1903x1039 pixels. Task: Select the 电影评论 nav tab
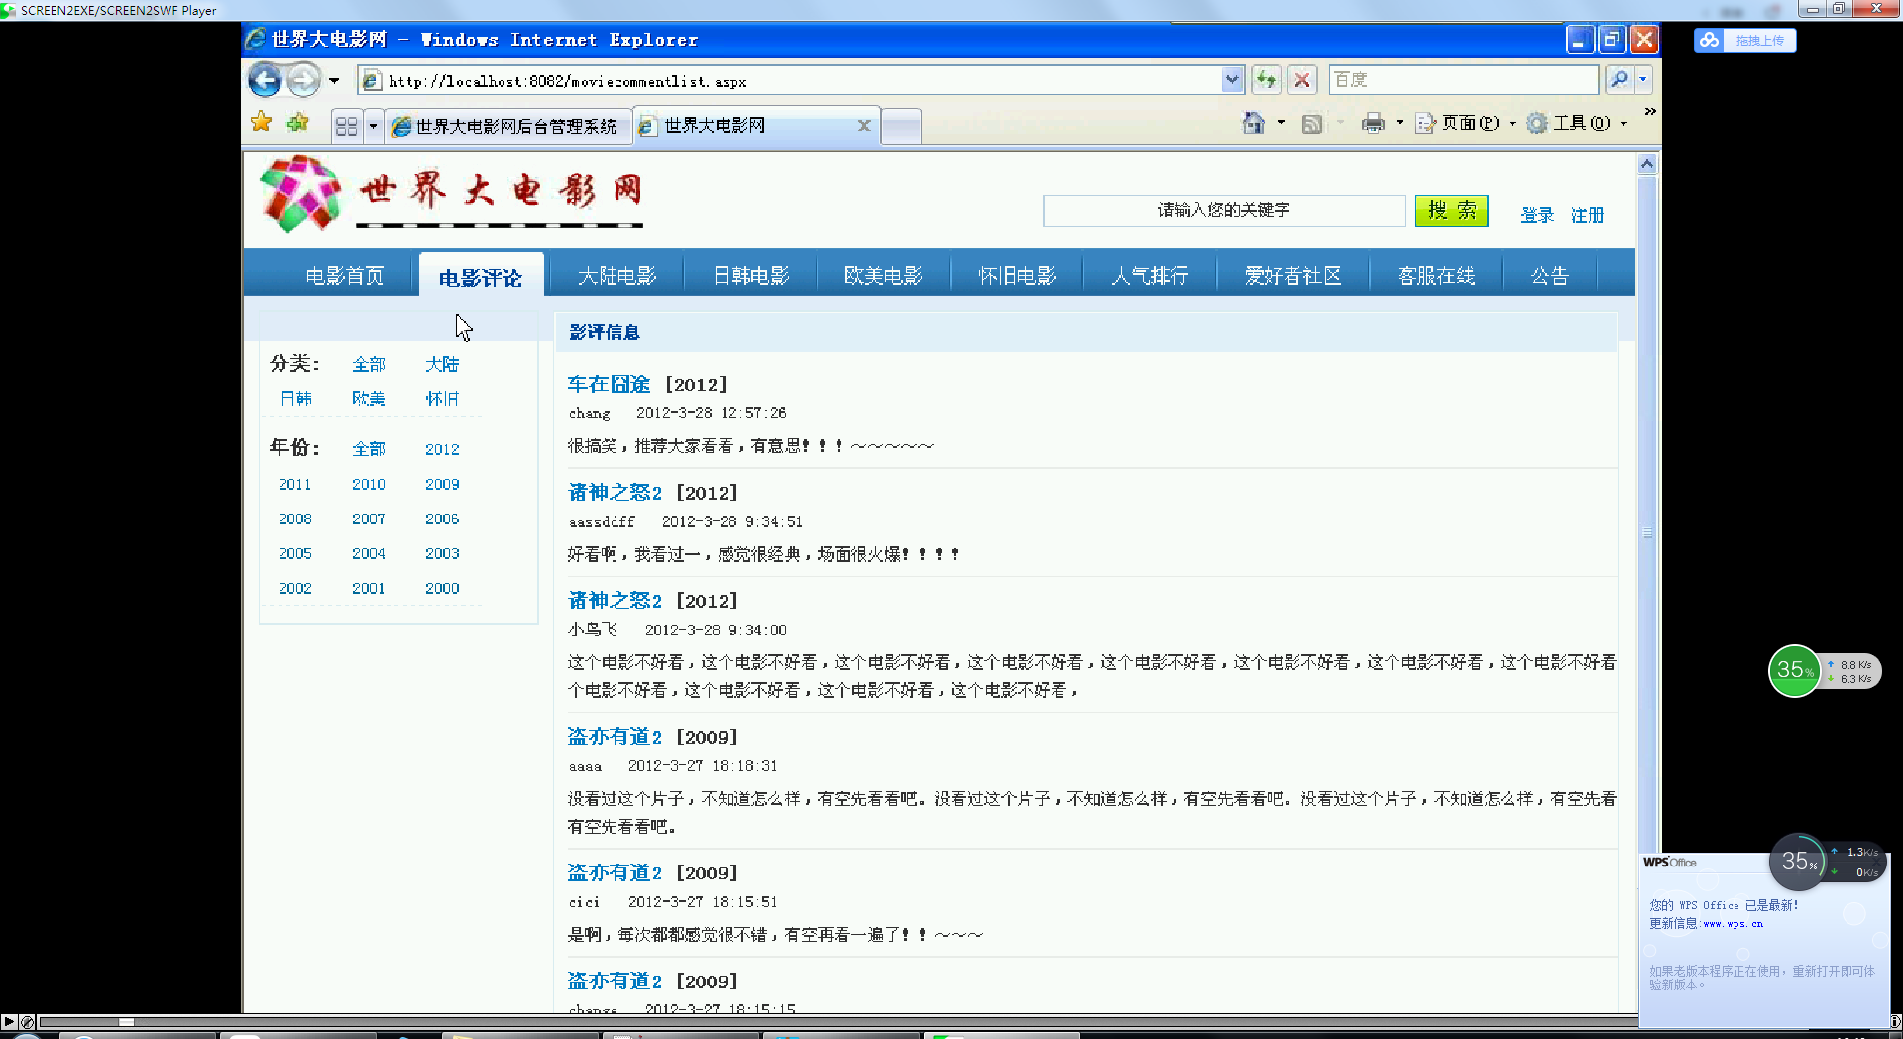pos(481,278)
